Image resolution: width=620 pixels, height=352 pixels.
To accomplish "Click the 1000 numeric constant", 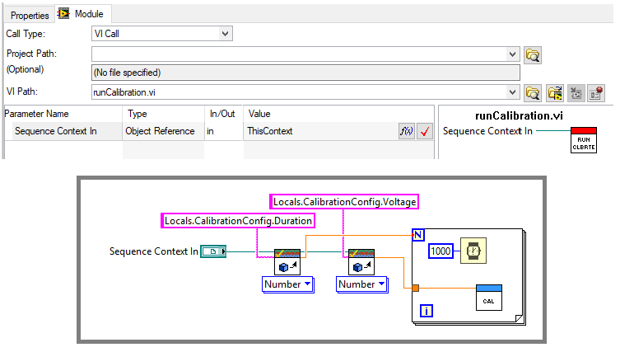I will pos(441,251).
